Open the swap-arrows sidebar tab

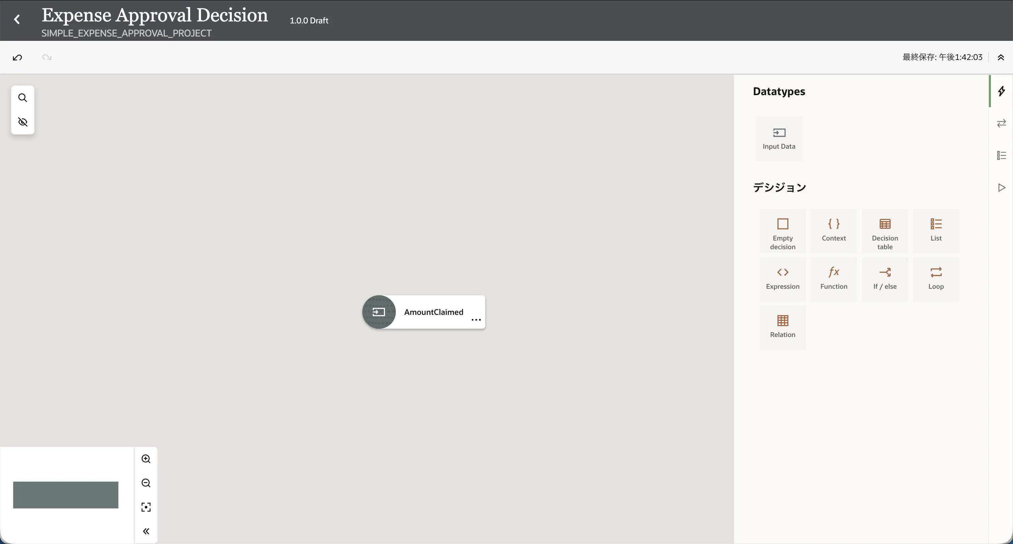(1001, 124)
